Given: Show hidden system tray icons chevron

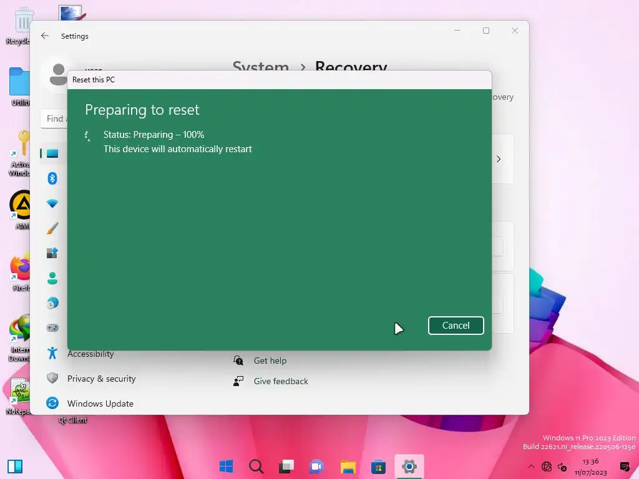Looking at the screenshot, I should pyautogui.click(x=530, y=467).
